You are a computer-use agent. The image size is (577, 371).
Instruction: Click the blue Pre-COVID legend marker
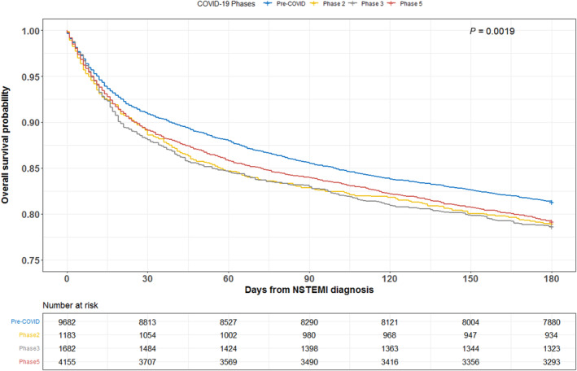(269, 3)
